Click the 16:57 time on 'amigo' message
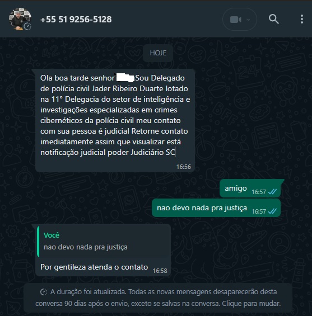312x316 pixels. (x=259, y=192)
